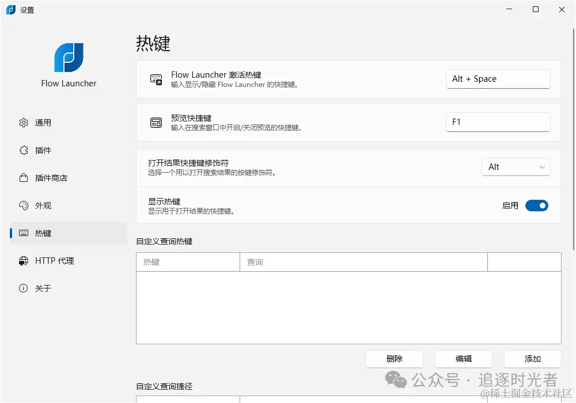Click the 删除 button
The height and width of the screenshot is (403, 576).
[x=395, y=359]
